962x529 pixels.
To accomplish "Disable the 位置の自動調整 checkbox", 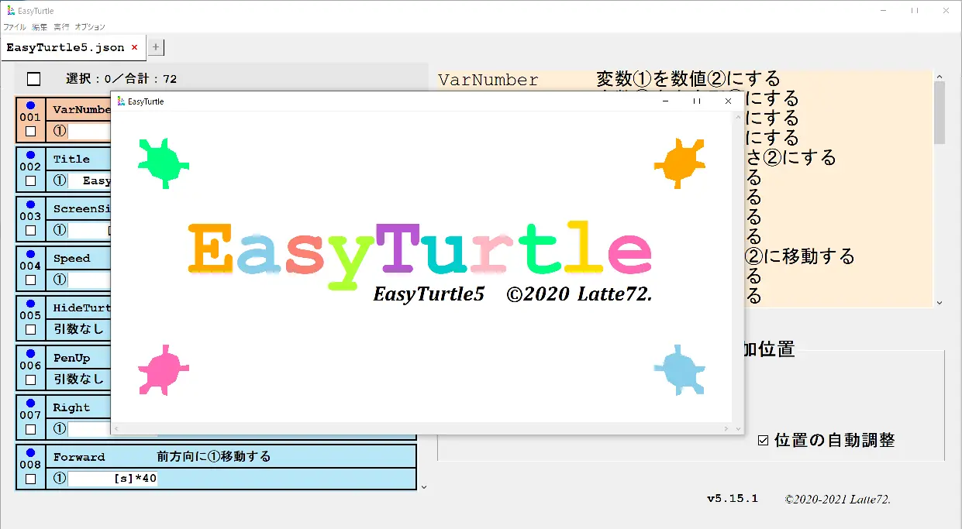I will click(764, 440).
